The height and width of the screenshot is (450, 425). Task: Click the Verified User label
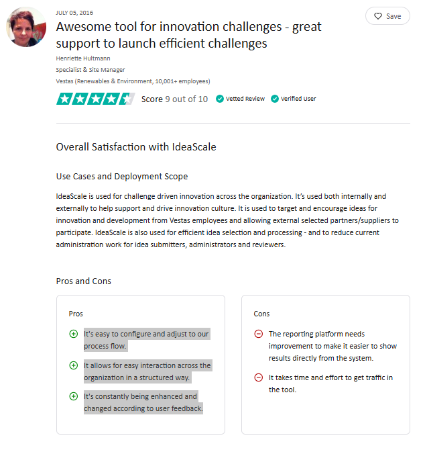(x=298, y=99)
